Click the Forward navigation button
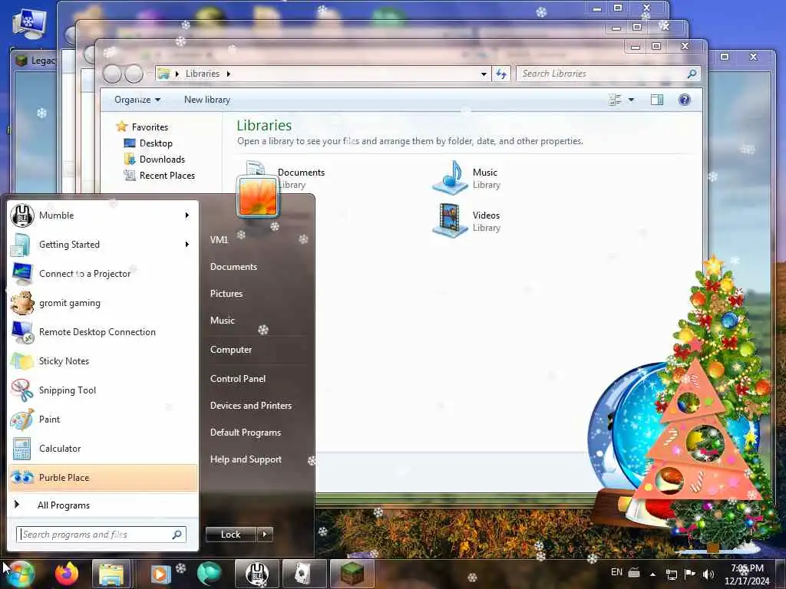Viewport: 786px width, 589px height. (134, 74)
